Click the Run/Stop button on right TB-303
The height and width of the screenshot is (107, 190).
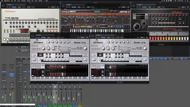(x=94, y=59)
